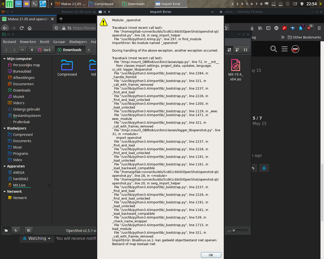Collapse Apparaten sidebar section
The image size is (324, 259).
[x=5, y=166]
